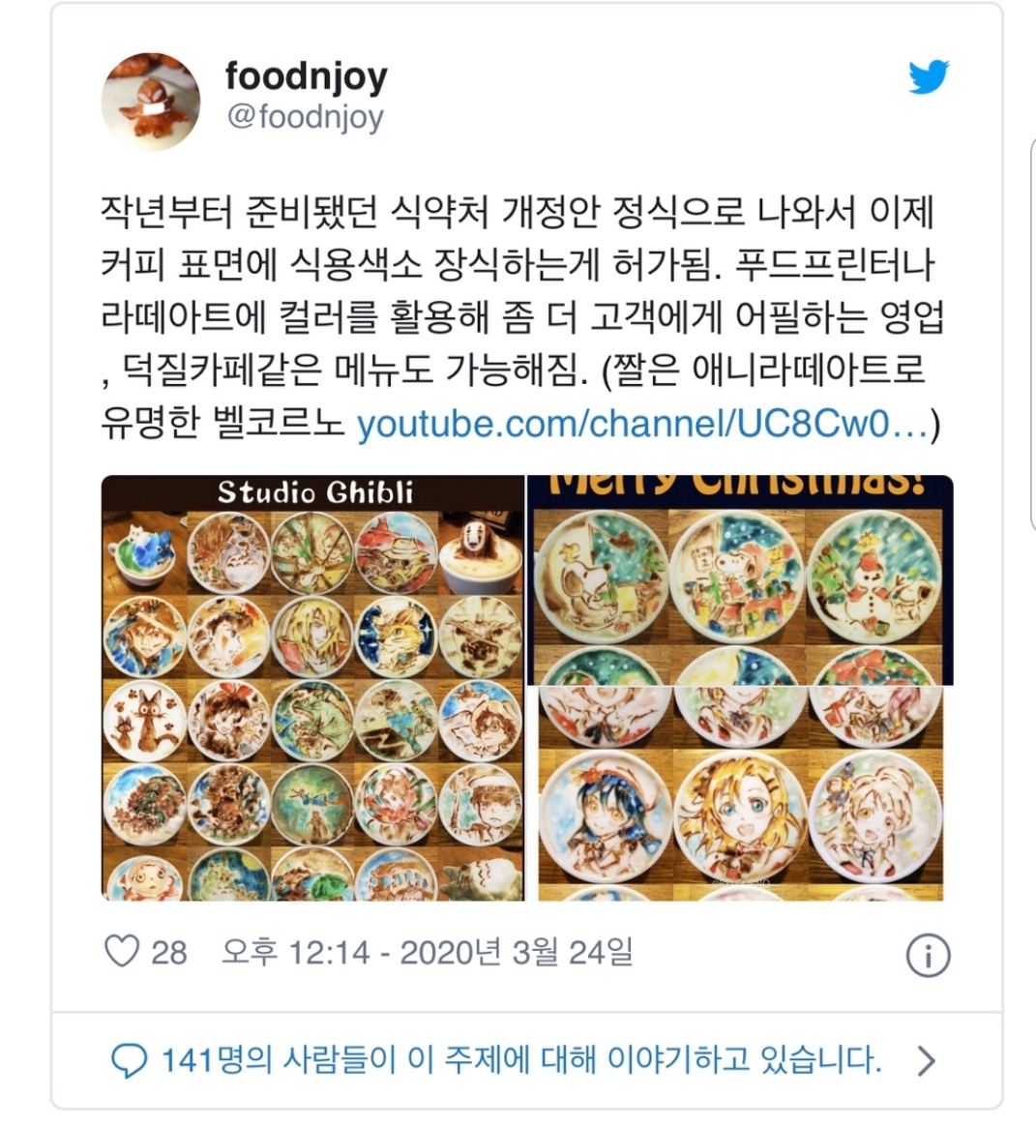Like the tweet with heart icon
This screenshot has width=1036, height=1127.
(122, 952)
